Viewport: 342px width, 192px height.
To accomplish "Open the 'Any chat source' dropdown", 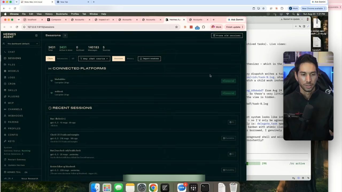I will click(94, 59).
